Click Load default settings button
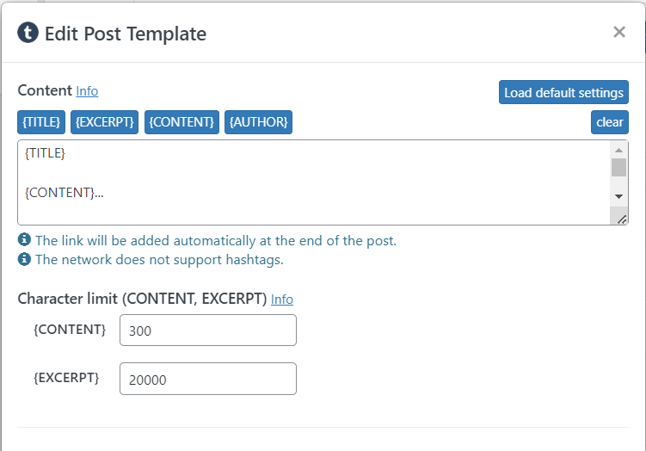Image resolution: width=646 pixels, height=451 pixels. point(563,92)
